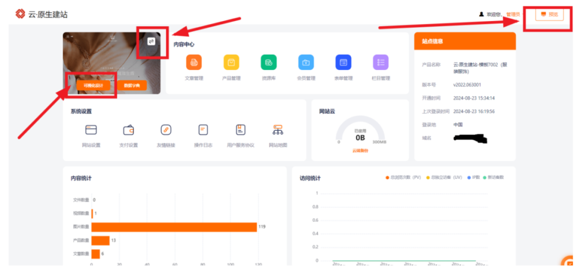Viewport: 583px width, 276px height.
Task: Open 会员管理 member management icon
Action: [306, 63]
